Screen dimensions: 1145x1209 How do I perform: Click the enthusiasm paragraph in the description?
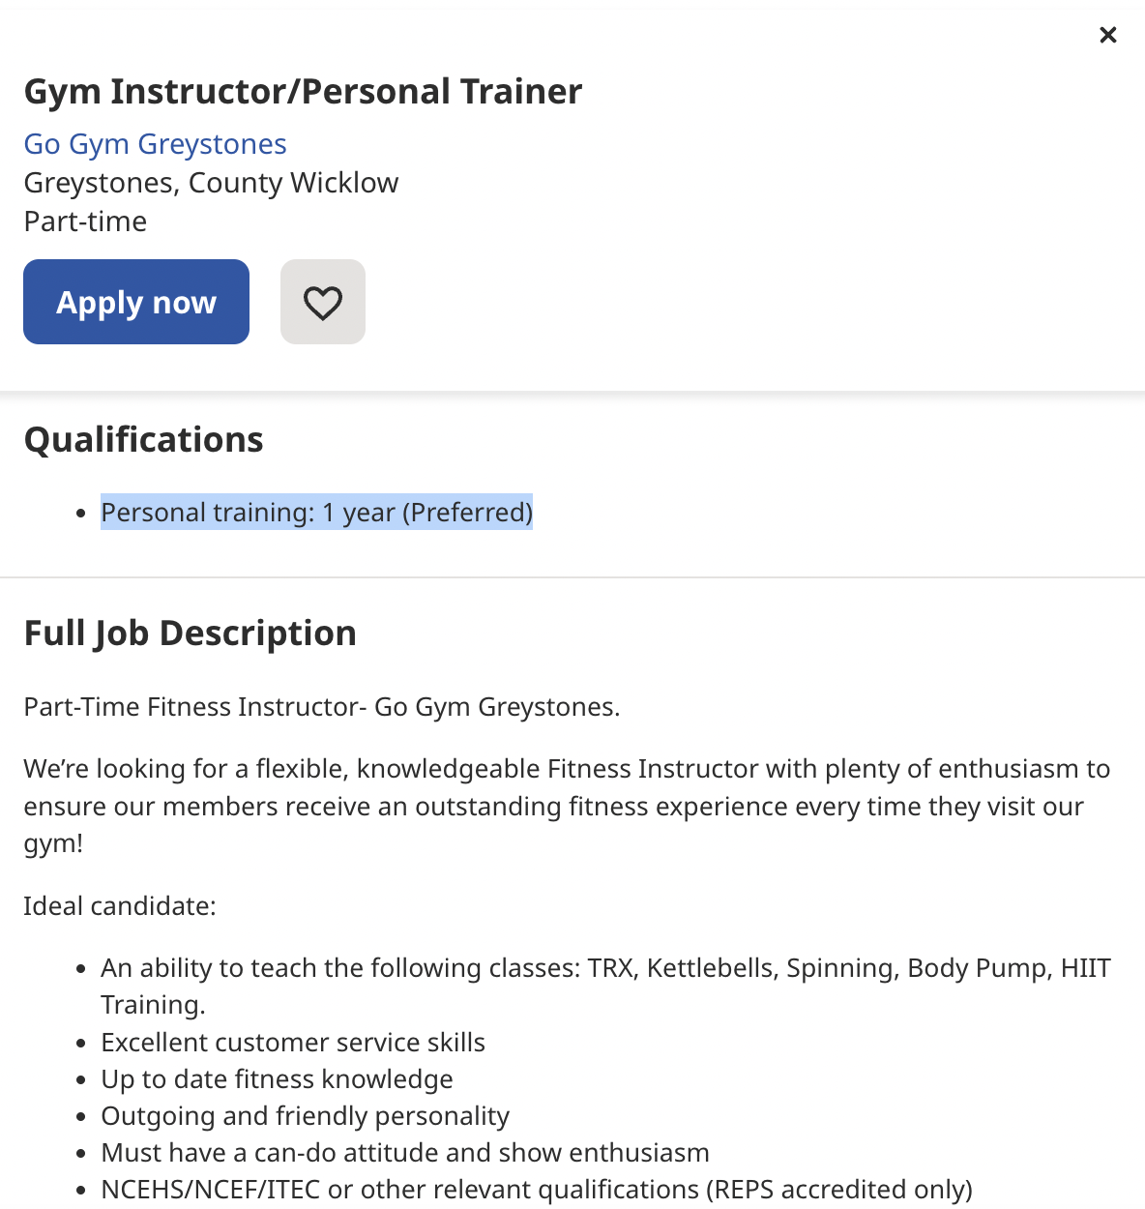pos(567,805)
